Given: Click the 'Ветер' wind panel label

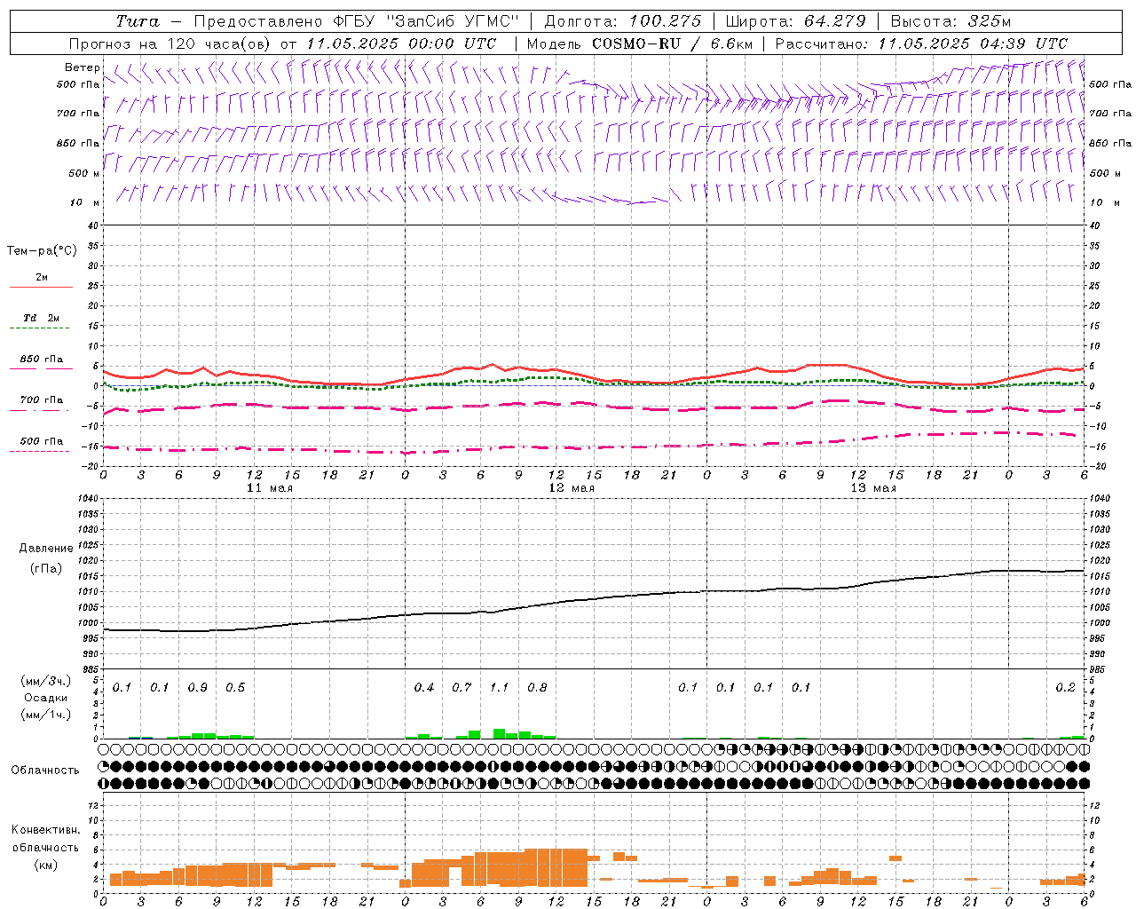Looking at the screenshot, I should (x=82, y=67).
